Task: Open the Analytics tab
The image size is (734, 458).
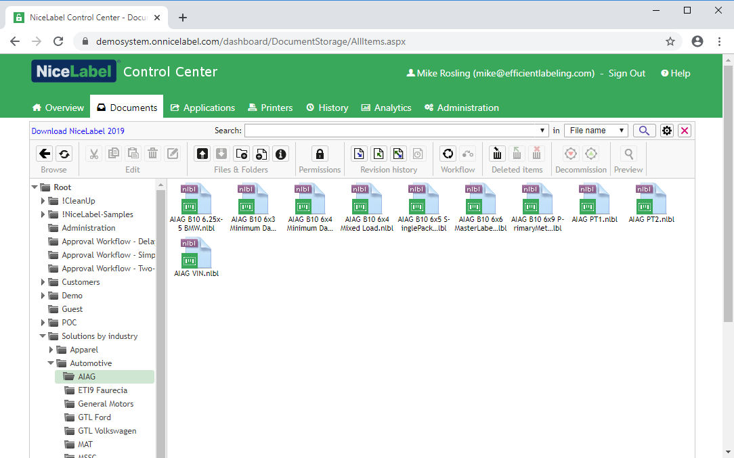Action: pos(386,108)
